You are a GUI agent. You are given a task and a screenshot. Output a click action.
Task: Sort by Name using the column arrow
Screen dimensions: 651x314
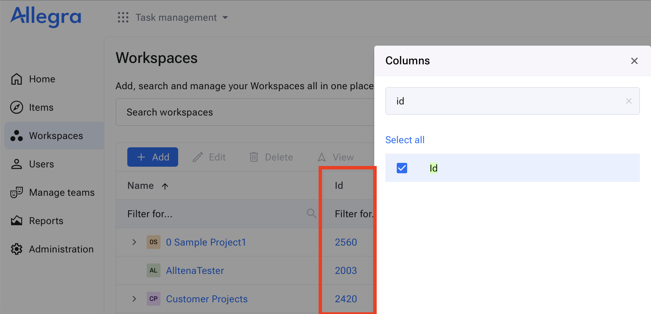[x=165, y=186]
